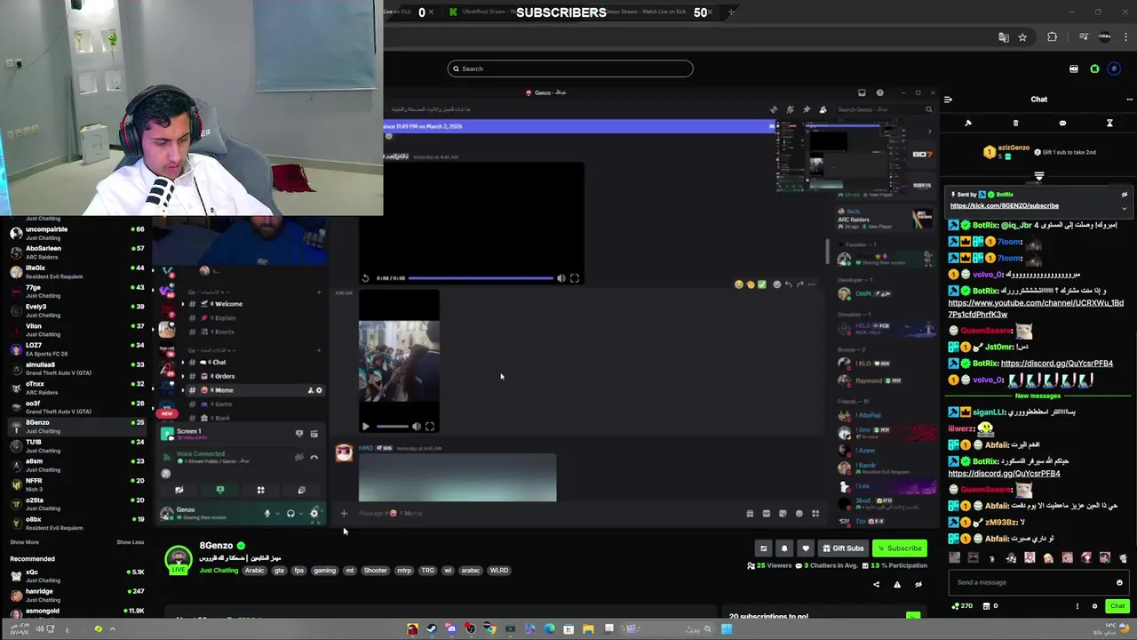Viewport: 1137px width, 640px height.
Task: Click the Kick search bar
Action: (570, 68)
